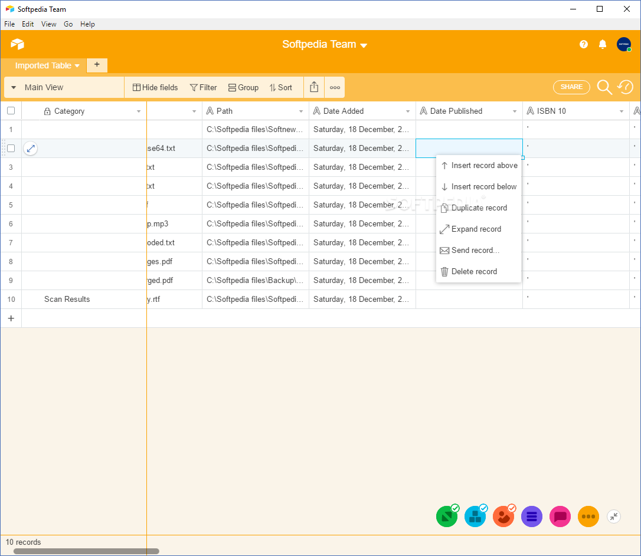Image resolution: width=641 pixels, height=556 pixels.
Task: Click the purple list circular icon
Action: click(531, 516)
